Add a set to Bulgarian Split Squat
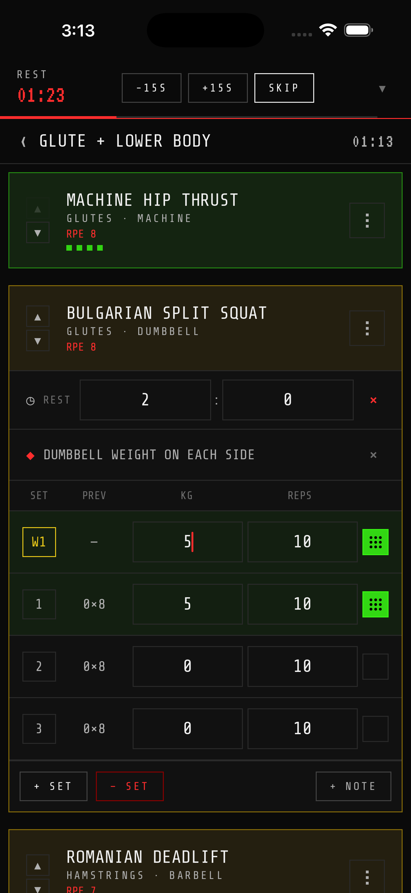The height and width of the screenshot is (893, 411). click(x=53, y=786)
